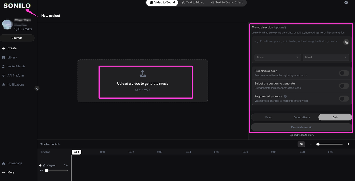Turn on Segmented prompts switch
The width and height of the screenshot is (355, 181).
[x=344, y=99]
